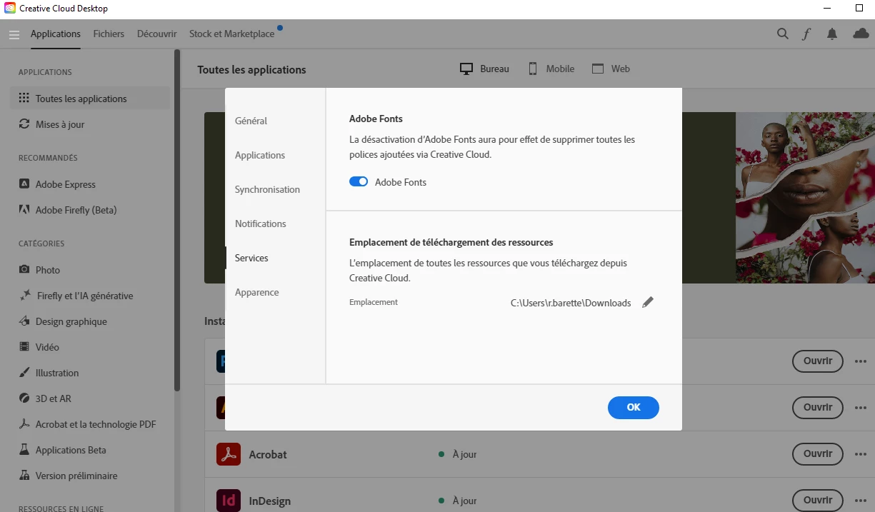Click the Adobe Firefly sidebar icon
875x512 pixels.
[24, 210]
